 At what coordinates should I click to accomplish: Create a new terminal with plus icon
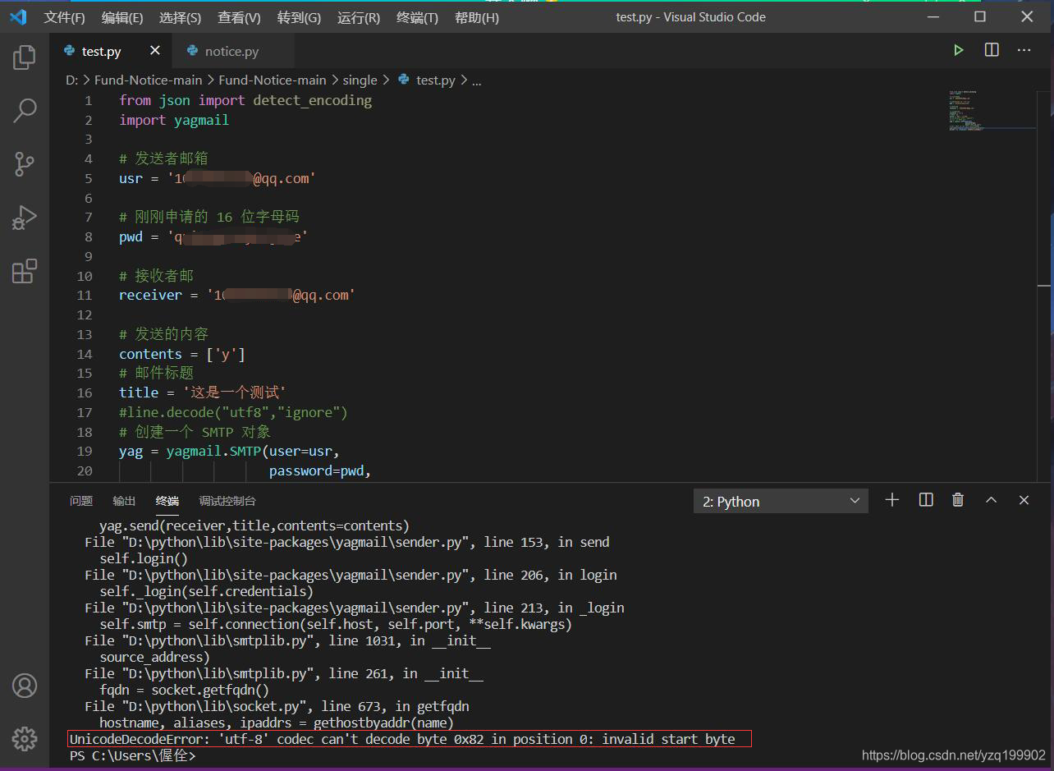(892, 500)
